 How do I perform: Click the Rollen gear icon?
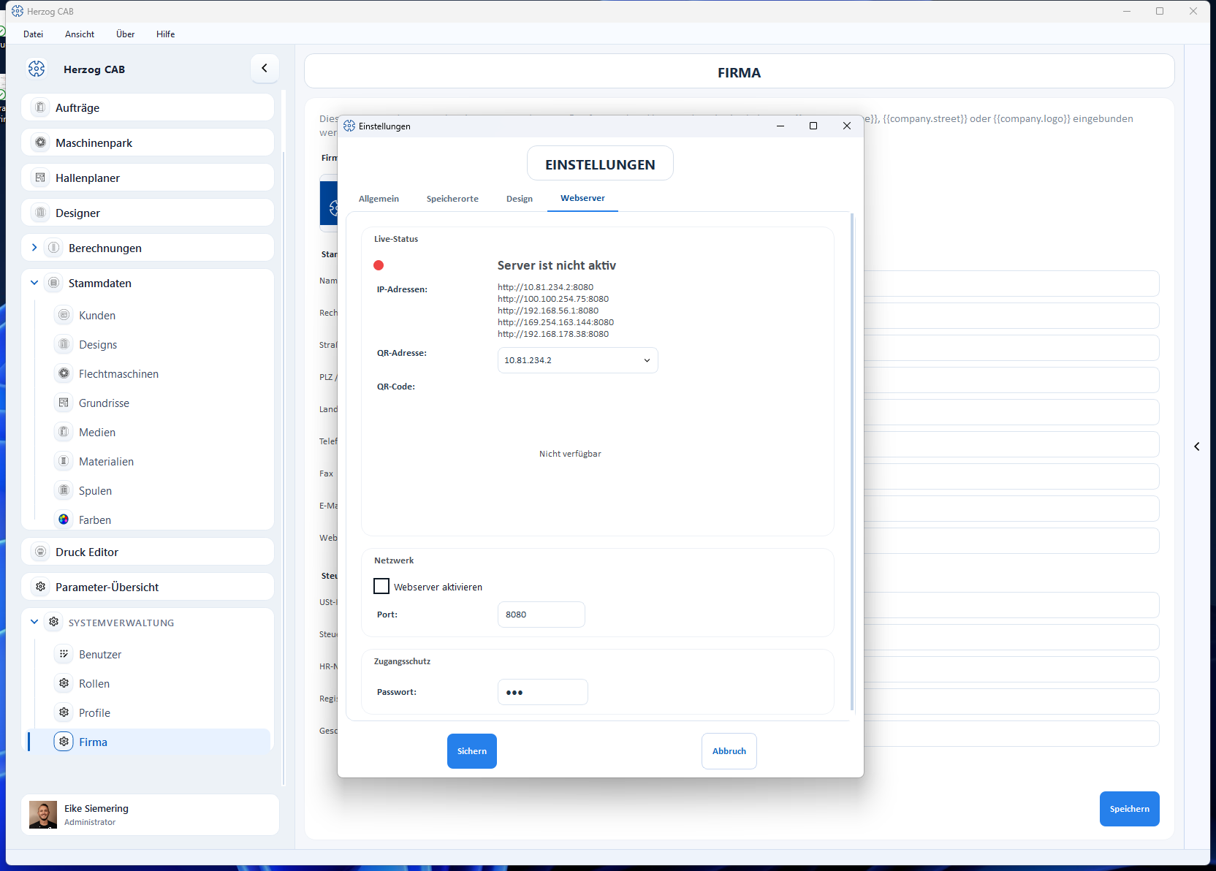point(64,683)
